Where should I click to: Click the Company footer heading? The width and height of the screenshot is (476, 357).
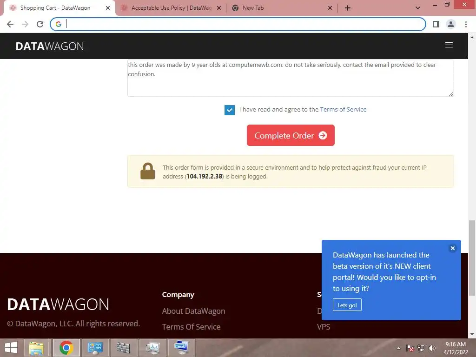pyautogui.click(x=178, y=294)
